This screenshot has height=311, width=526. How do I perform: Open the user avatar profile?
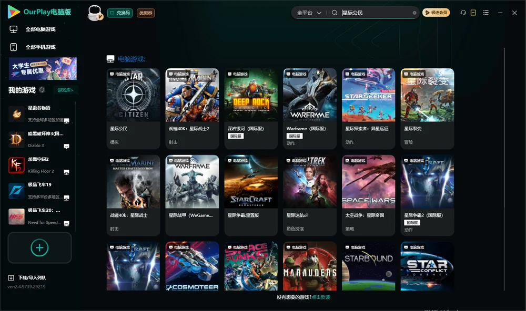point(95,13)
